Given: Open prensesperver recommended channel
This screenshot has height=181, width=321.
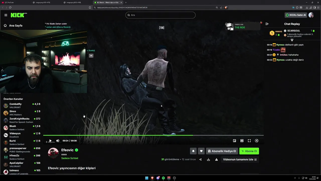Looking at the screenshot, I should click(22, 150).
